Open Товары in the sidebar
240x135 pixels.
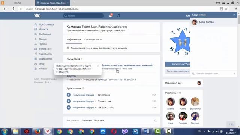tap(43, 69)
